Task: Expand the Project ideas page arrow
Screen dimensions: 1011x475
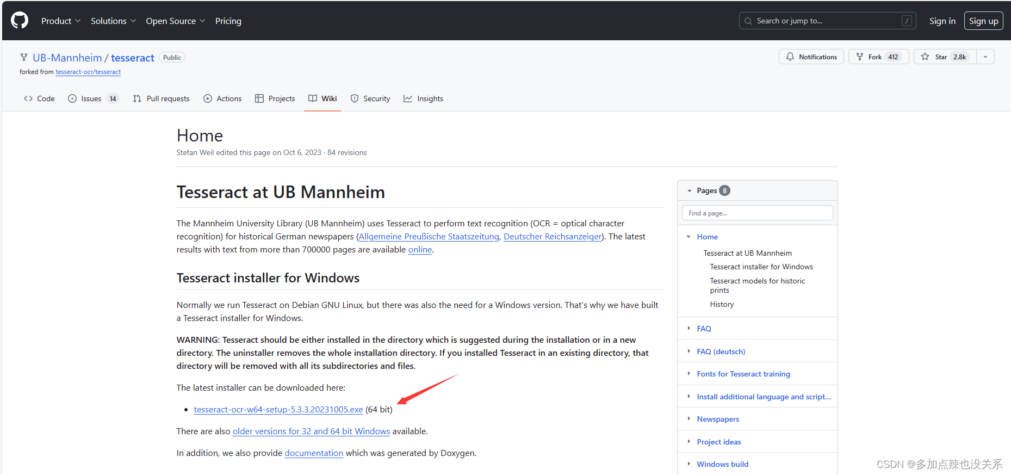Action: [689, 442]
